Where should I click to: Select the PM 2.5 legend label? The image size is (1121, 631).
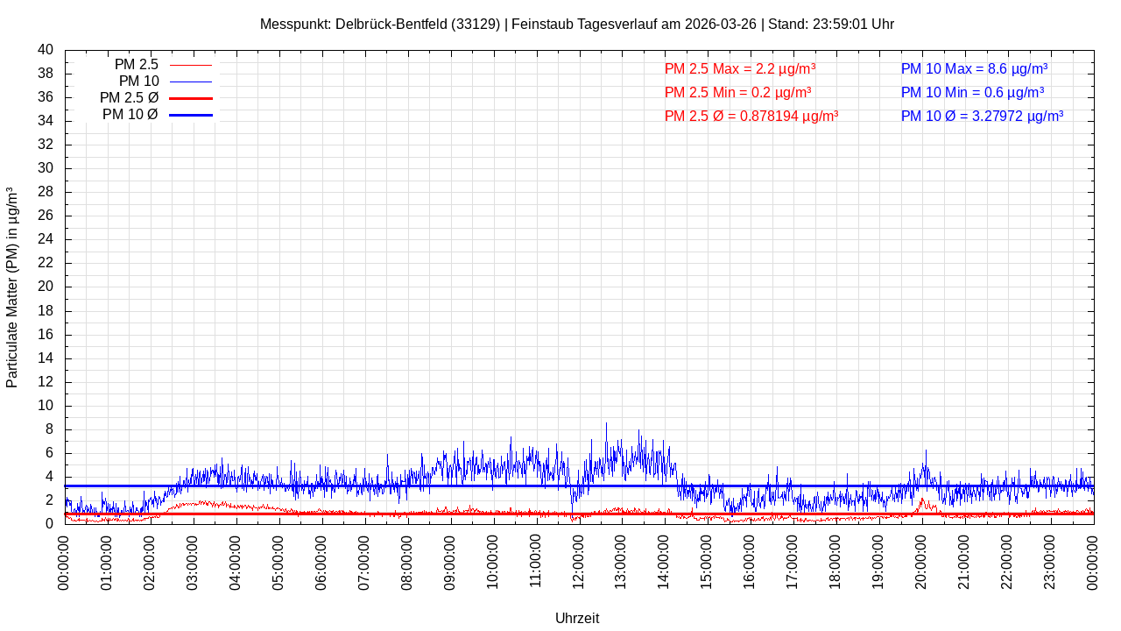136,65
